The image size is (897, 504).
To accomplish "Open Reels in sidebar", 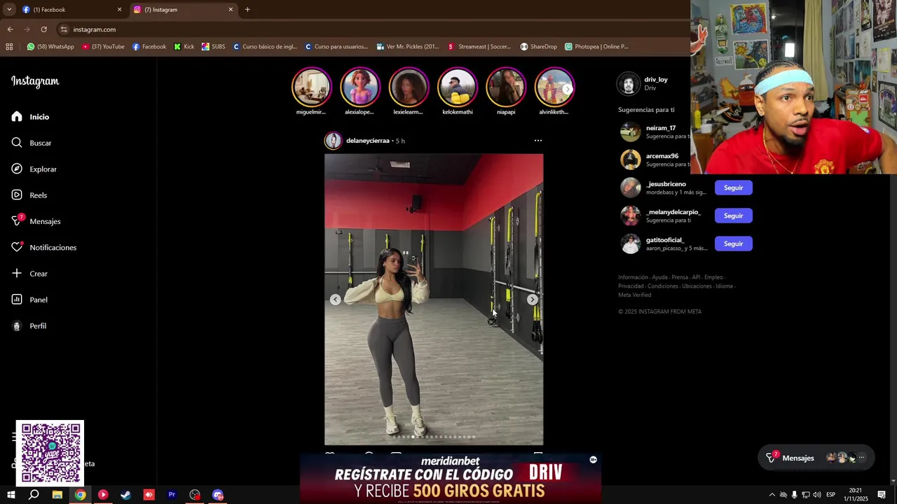I will [29, 195].
